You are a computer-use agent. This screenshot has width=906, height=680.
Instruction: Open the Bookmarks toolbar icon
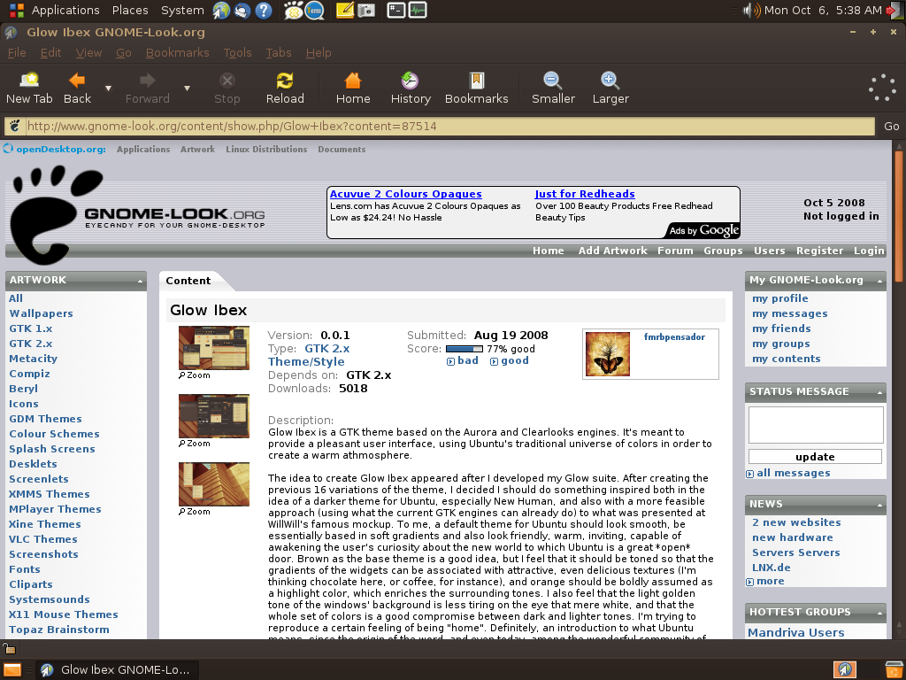477,89
